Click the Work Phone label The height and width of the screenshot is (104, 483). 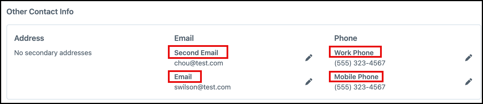(354, 53)
